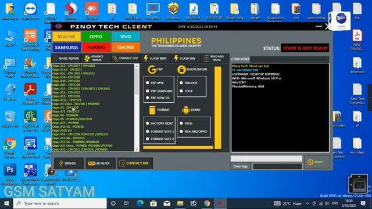Open AnyDesk desktop shortcut
The height and width of the screenshot is (209, 372).
pyautogui.click(x=92, y=11)
